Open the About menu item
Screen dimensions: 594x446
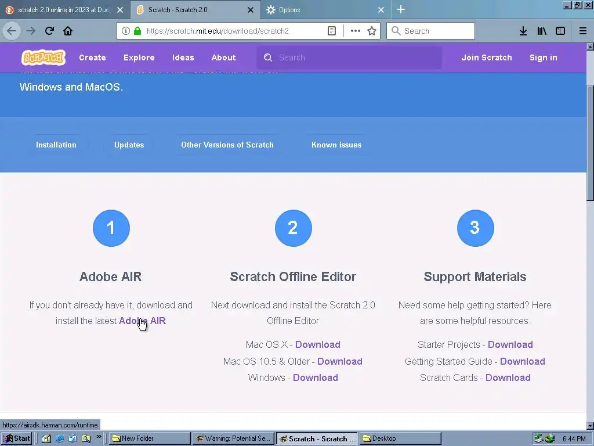tap(223, 57)
